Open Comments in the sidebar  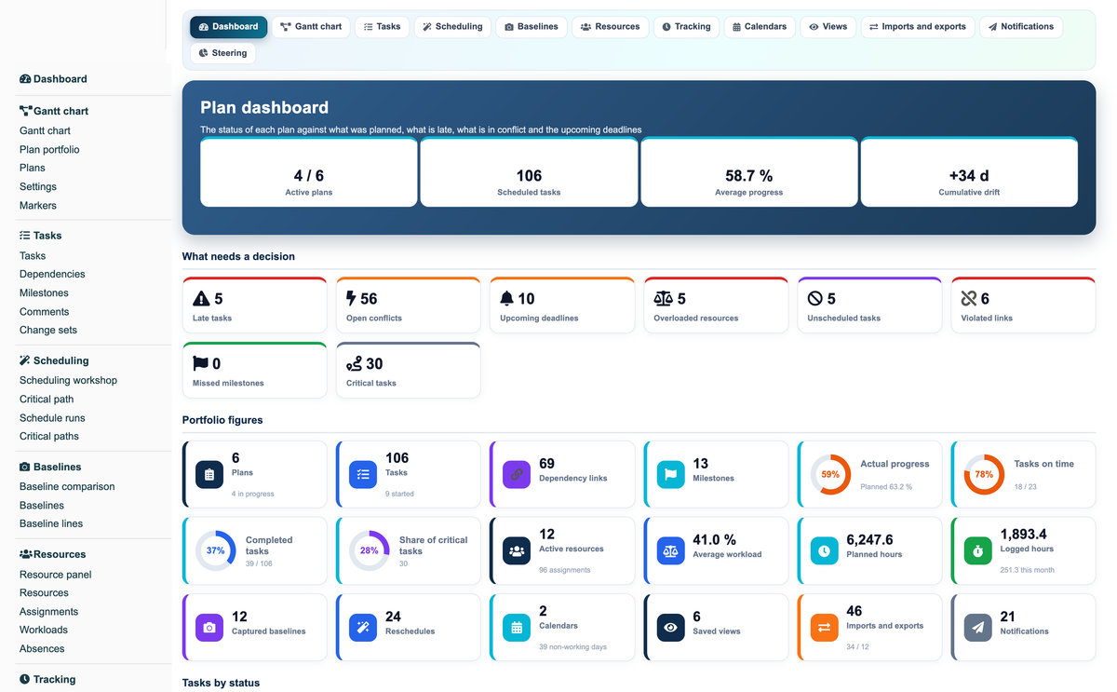click(44, 311)
